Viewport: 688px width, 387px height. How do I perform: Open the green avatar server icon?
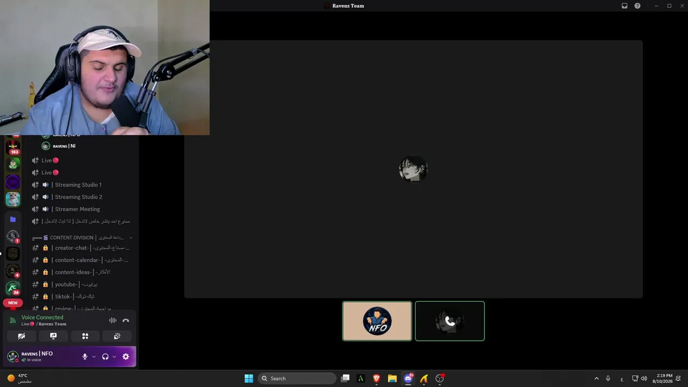pyautogui.click(x=13, y=164)
